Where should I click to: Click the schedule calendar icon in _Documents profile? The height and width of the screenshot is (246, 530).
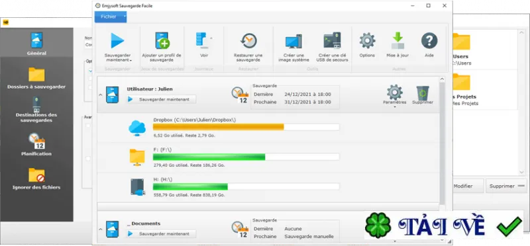point(240,229)
